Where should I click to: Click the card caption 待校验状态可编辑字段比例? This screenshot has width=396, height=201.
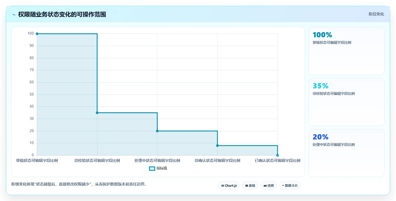click(334, 94)
